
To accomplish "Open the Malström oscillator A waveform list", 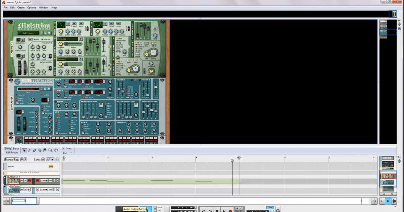I will [68, 39].
